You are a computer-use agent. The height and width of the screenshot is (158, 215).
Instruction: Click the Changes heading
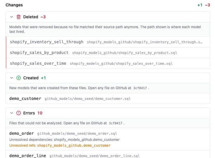[14, 5]
